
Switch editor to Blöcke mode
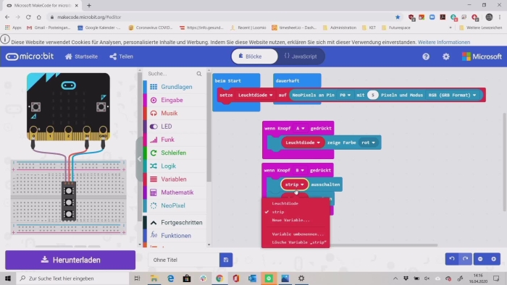[254, 56]
